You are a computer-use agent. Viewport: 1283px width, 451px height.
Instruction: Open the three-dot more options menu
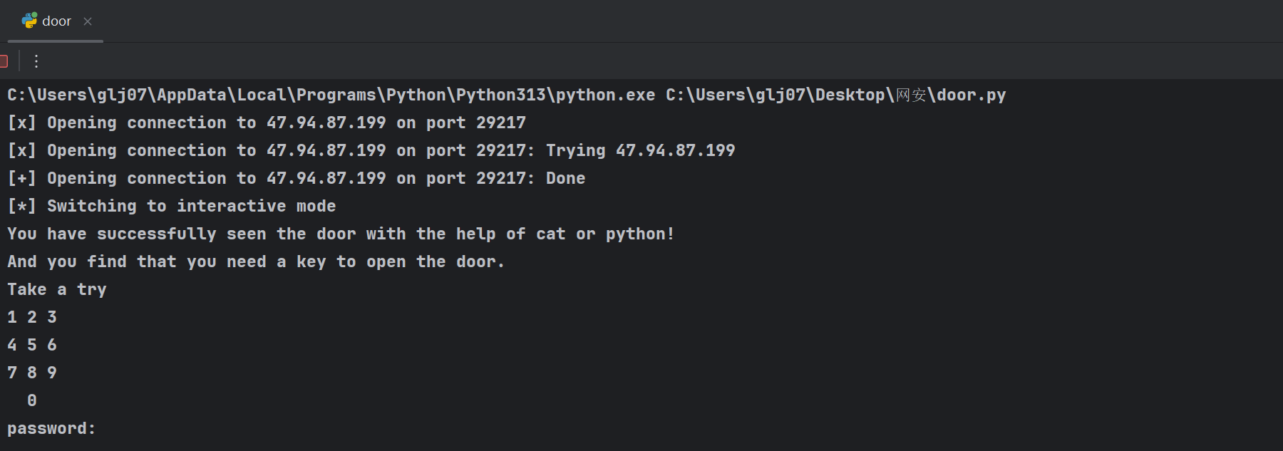coord(36,61)
